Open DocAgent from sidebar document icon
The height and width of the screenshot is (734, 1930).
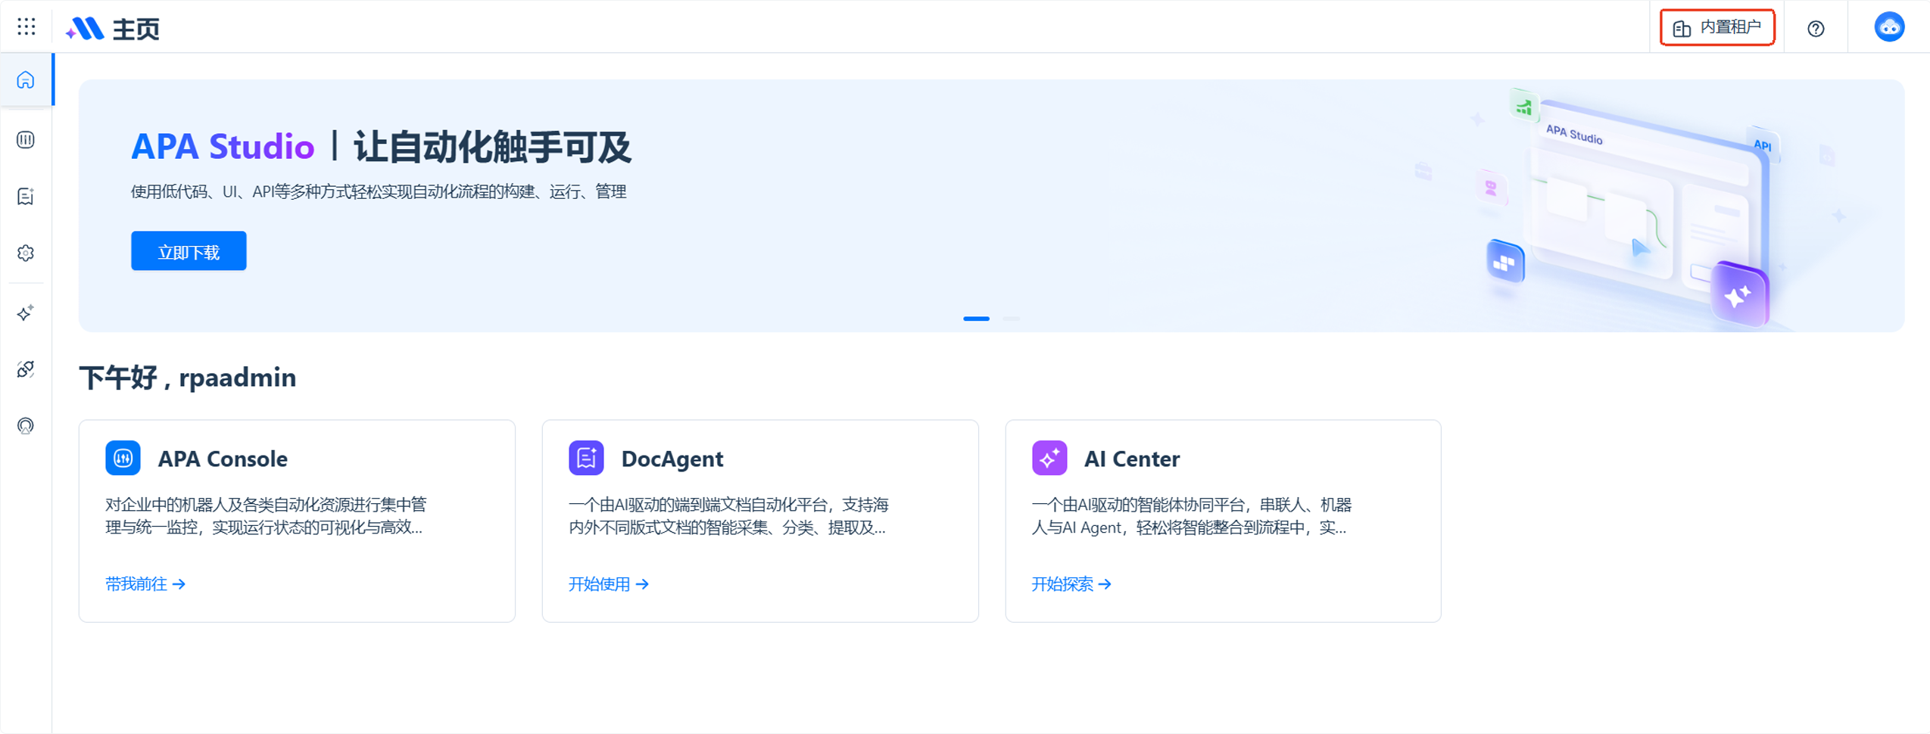pyautogui.click(x=26, y=197)
